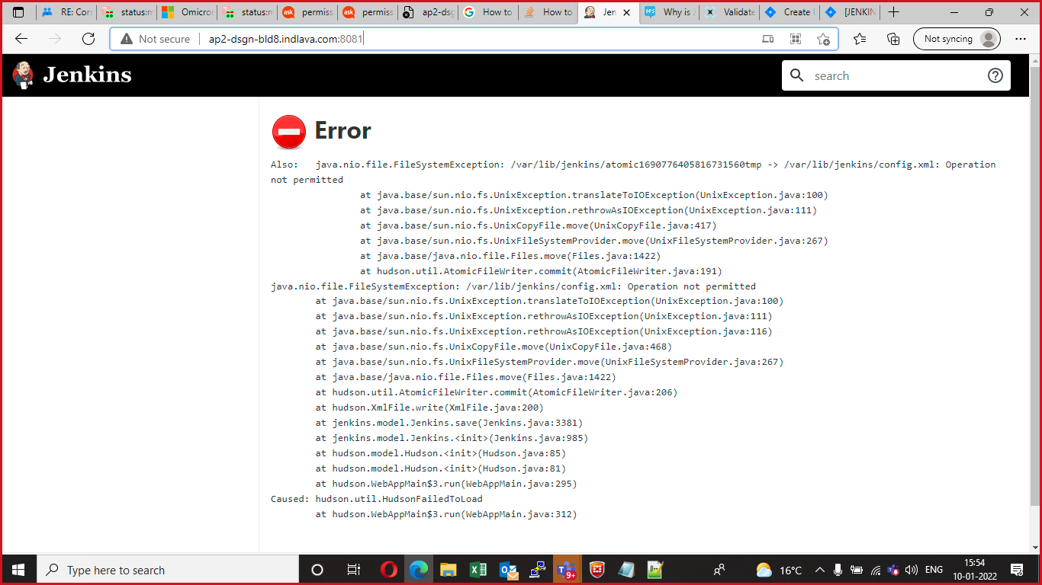Open Excel from the taskbar
Image resolution: width=1042 pixels, height=585 pixels.
pos(478,570)
